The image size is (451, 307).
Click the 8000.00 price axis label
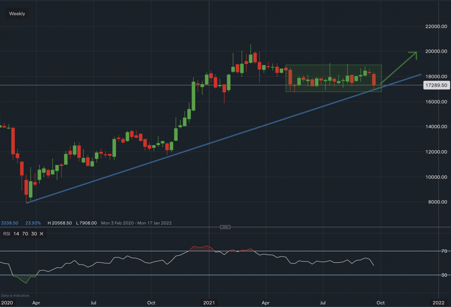click(x=437, y=202)
